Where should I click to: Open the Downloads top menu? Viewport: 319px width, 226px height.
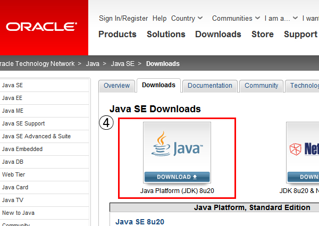218,34
